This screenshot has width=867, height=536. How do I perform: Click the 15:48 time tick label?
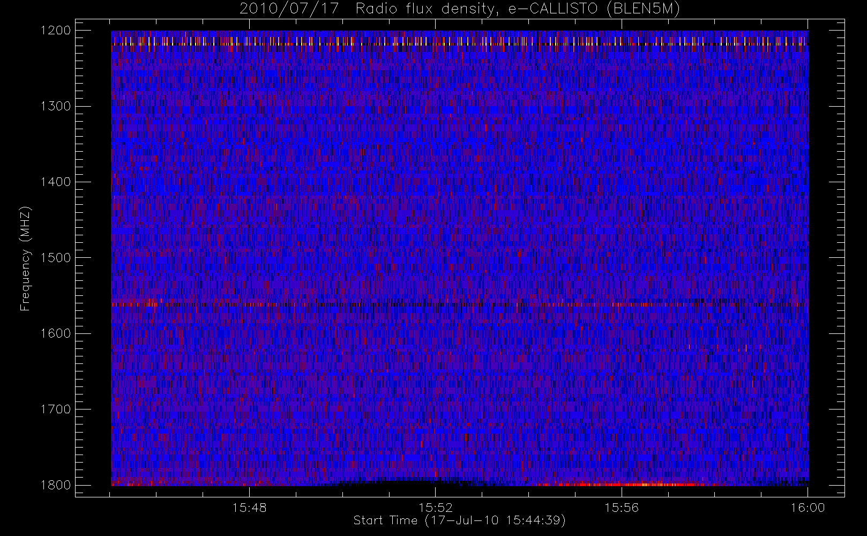[x=250, y=508]
